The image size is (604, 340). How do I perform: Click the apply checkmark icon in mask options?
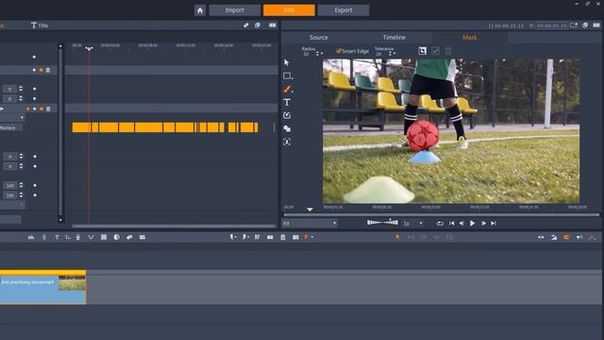tap(435, 51)
